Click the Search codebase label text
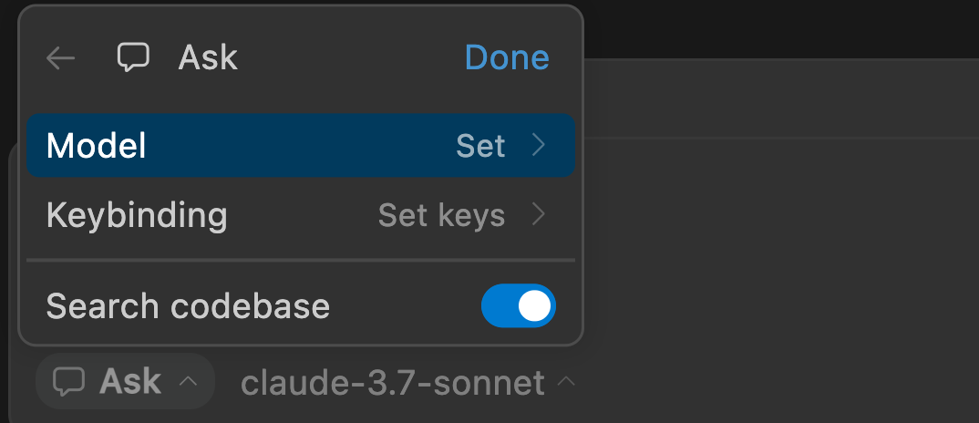Screen dimensions: 979x423 click(188, 306)
